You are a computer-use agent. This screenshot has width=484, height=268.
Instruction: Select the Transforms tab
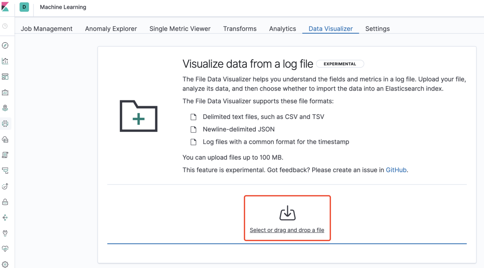[x=240, y=29]
